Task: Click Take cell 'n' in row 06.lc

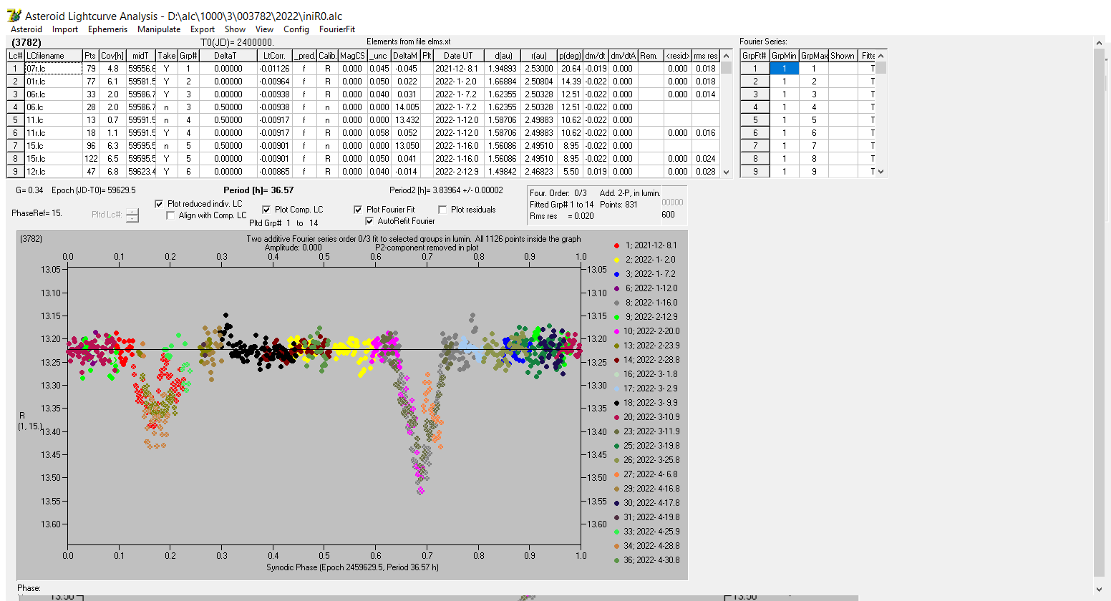Action: (166, 107)
